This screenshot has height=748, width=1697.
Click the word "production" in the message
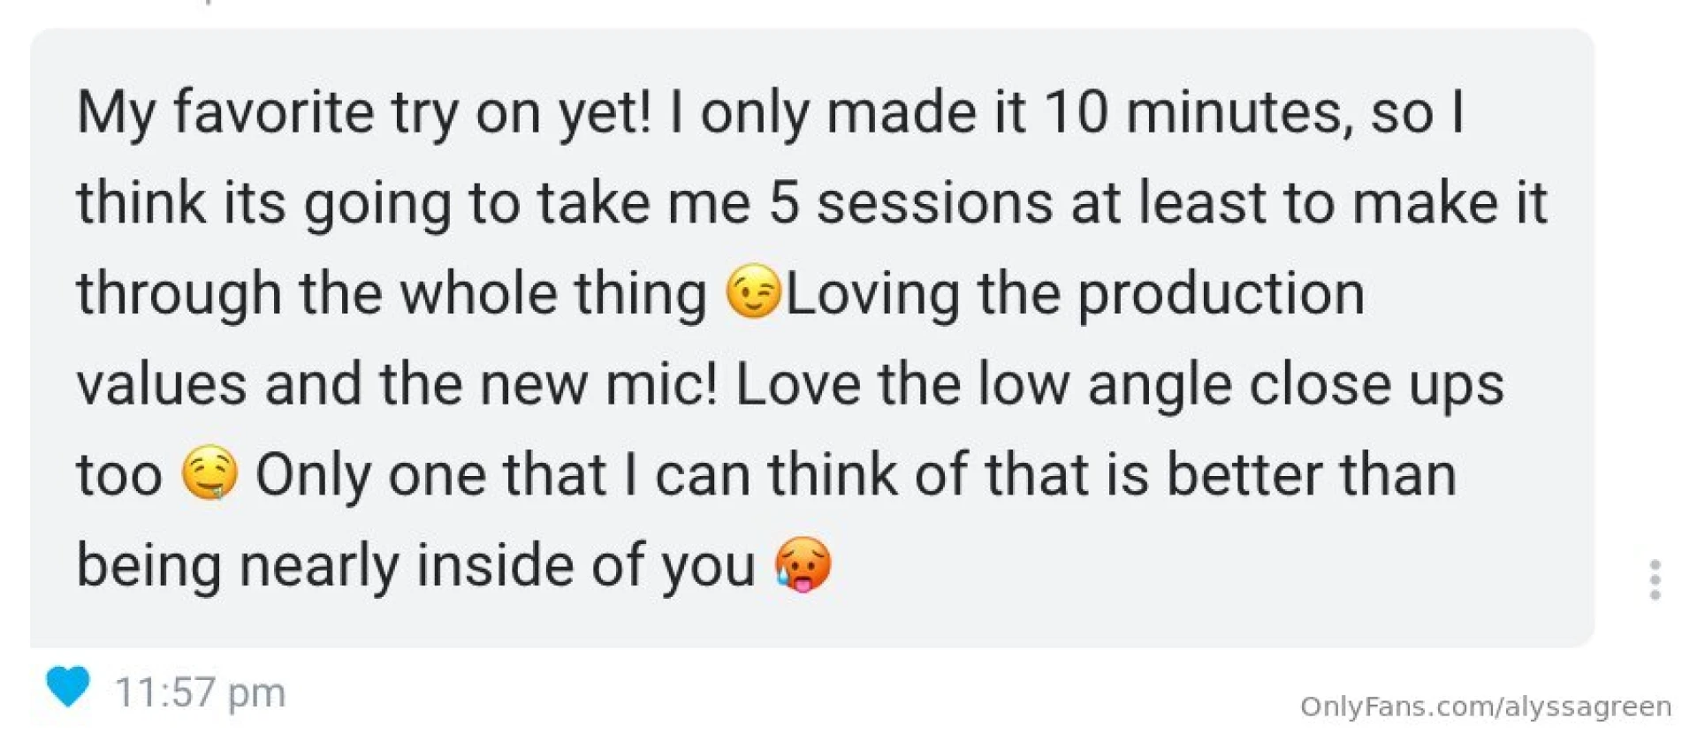click(1221, 293)
